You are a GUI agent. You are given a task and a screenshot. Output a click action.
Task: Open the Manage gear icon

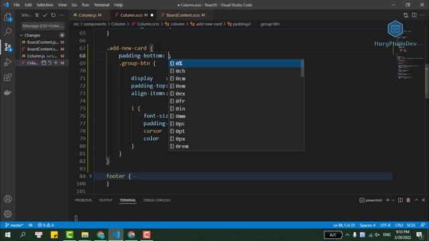point(7,214)
